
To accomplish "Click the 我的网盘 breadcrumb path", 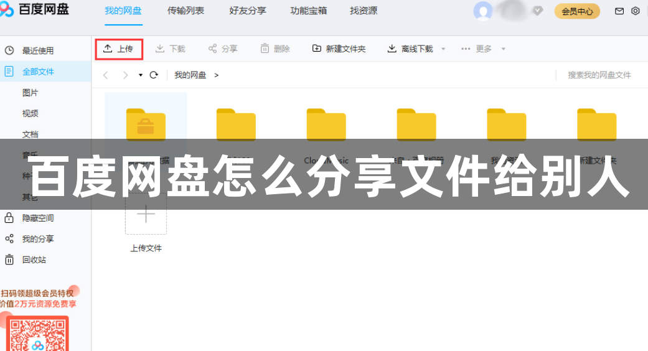I will coord(190,75).
